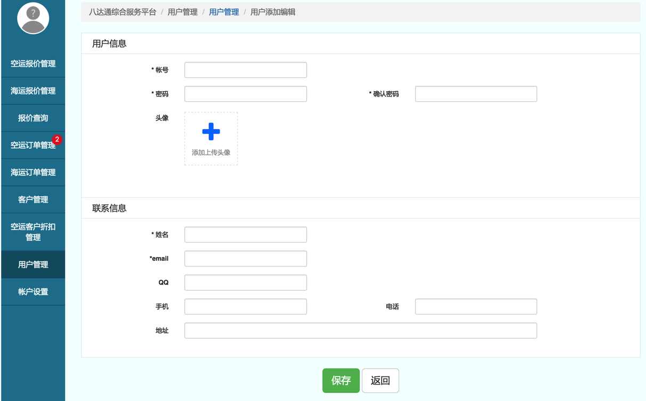Focus the 姓名 input field
Screen dimensions: 646x401
[246, 235]
